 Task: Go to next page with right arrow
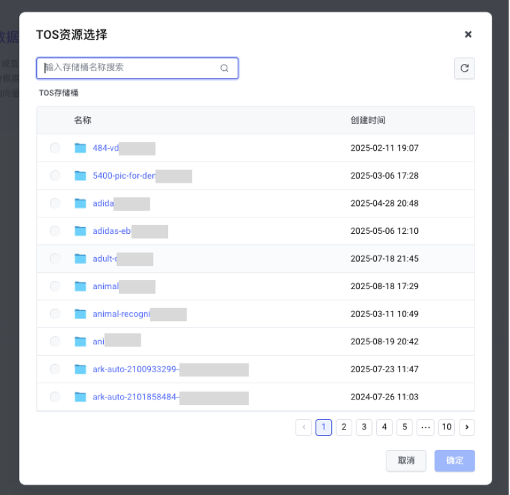[x=467, y=427]
